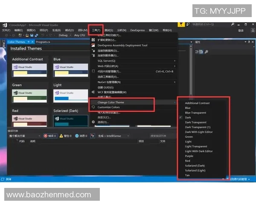
Task: Click the WCF Service Configuration Editor gear icon
Action: pyautogui.click(x=93, y=92)
